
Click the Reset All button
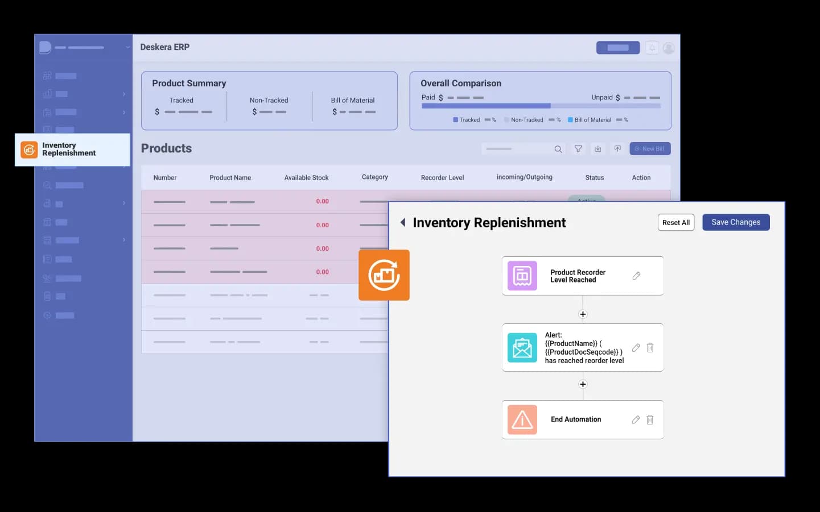click(675, 222)
